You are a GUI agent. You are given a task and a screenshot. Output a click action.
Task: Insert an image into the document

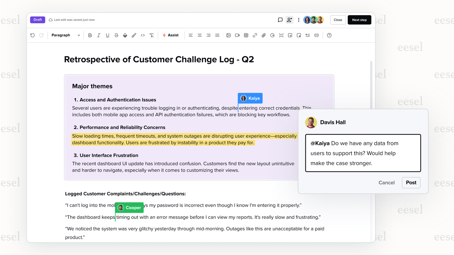point(229,35)
